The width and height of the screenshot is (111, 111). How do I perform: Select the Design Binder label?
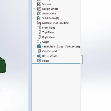click(50, 9)
